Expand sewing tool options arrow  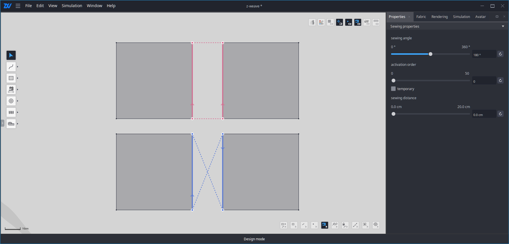tap(18, 90)
